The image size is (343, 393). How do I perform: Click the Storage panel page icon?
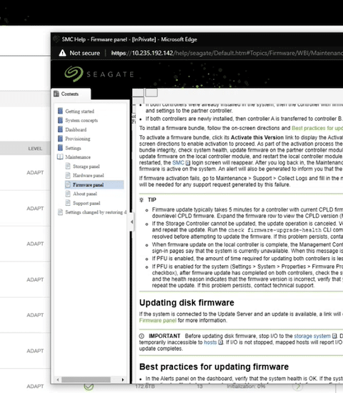pyautogui.click(x=68, y=166)
